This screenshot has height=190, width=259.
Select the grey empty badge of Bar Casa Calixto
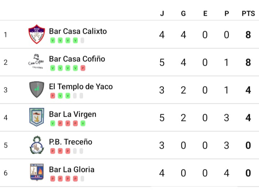(x=82, y=40)
